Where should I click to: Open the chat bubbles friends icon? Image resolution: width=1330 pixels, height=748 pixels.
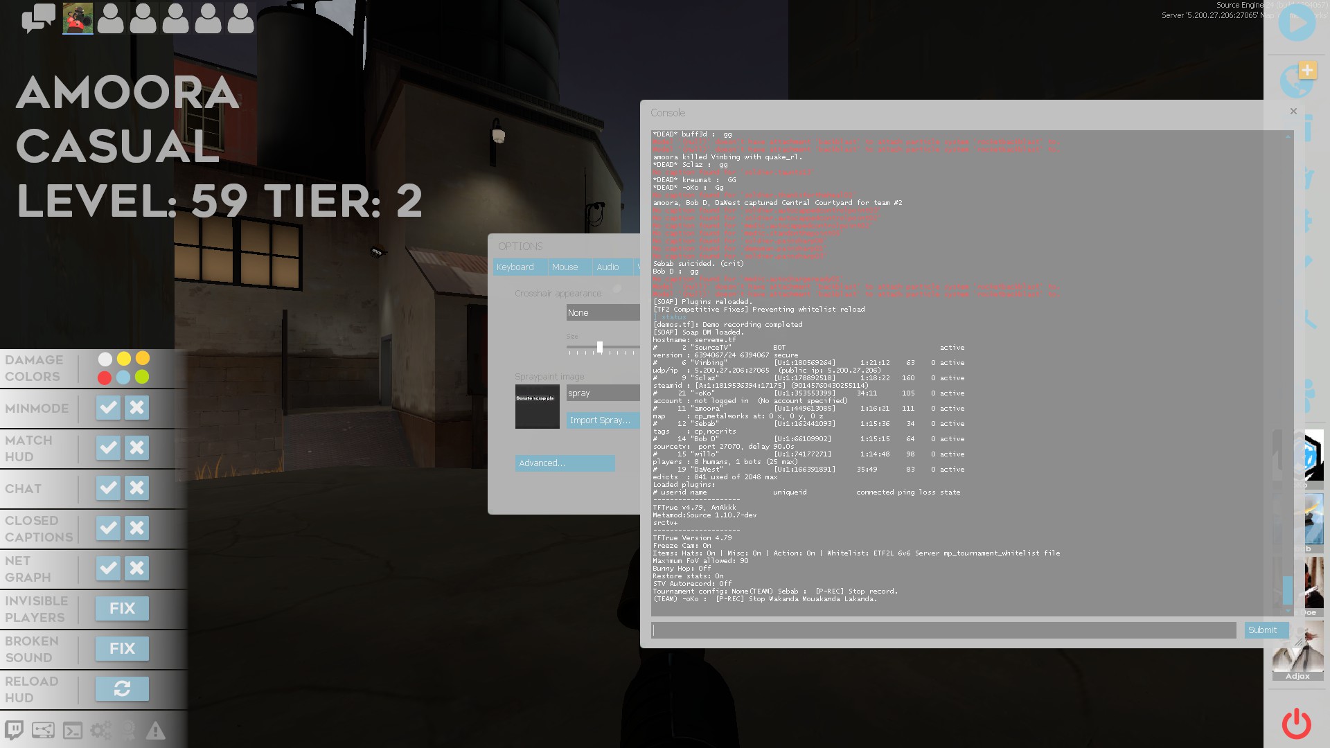click(x=38, y=18)
